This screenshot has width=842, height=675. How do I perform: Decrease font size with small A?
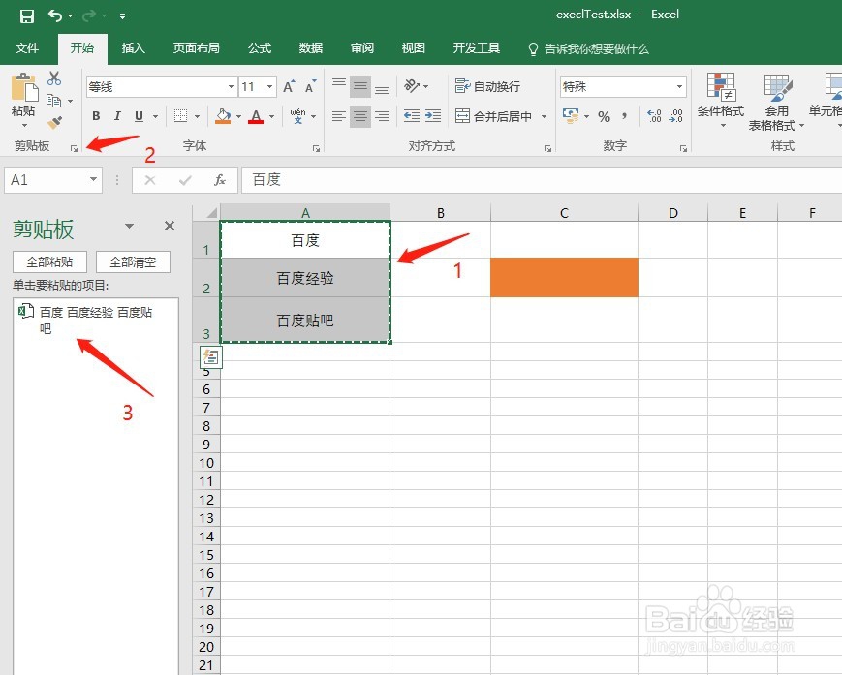tap(310, 86)
